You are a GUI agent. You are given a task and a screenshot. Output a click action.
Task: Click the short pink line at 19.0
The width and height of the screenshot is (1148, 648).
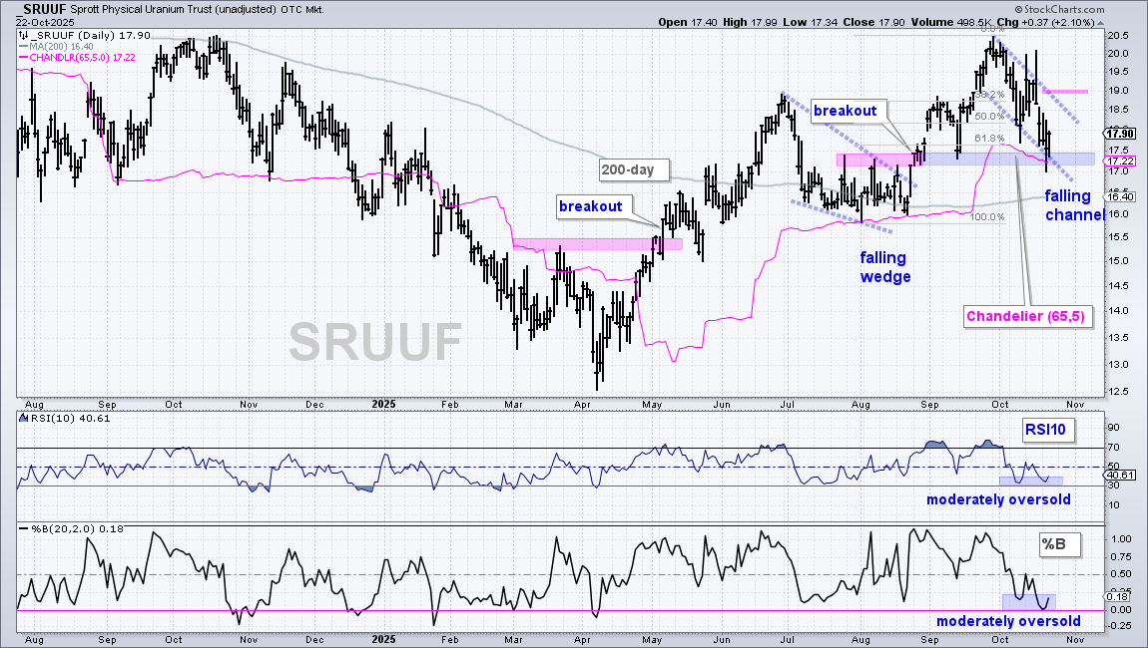coord(1065,92)
